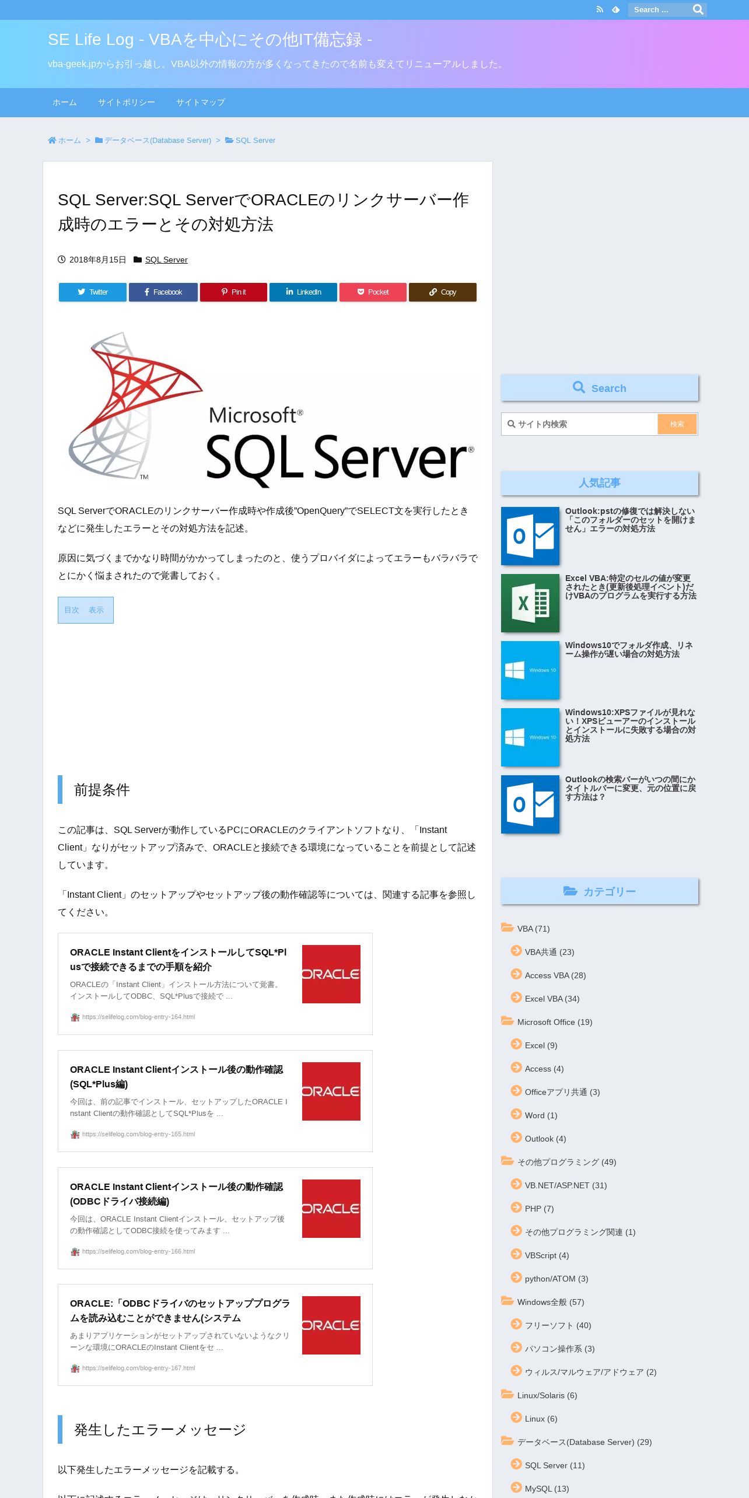This screenshot has width=749, height=1498.
Task: Click the arrow icon beside Word (1)
Action: [516, 1114]
